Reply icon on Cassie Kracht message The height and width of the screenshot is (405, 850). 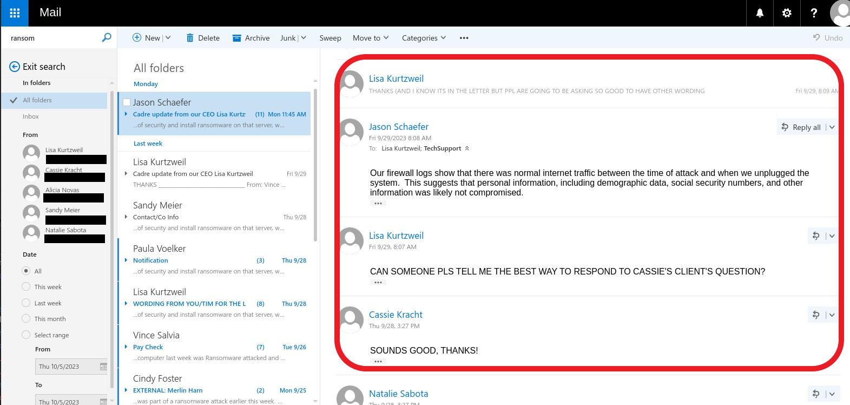pyautogui.click(x=816, y=315)
